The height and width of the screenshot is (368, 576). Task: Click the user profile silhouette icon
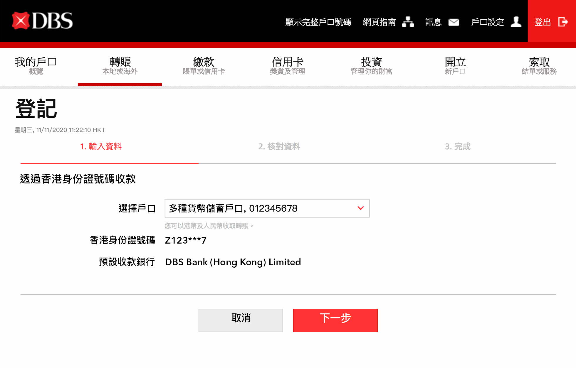click(x=516, y=22)
